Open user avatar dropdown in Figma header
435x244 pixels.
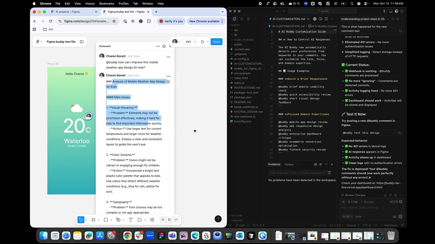176,42
